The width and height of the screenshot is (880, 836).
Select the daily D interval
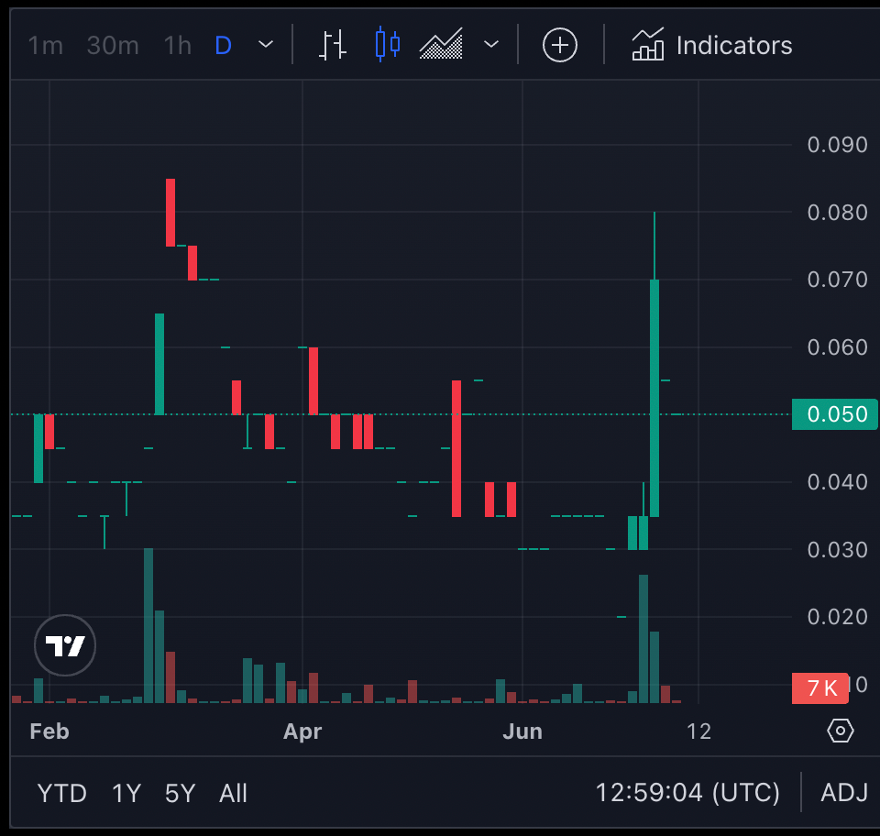(223, 45)
